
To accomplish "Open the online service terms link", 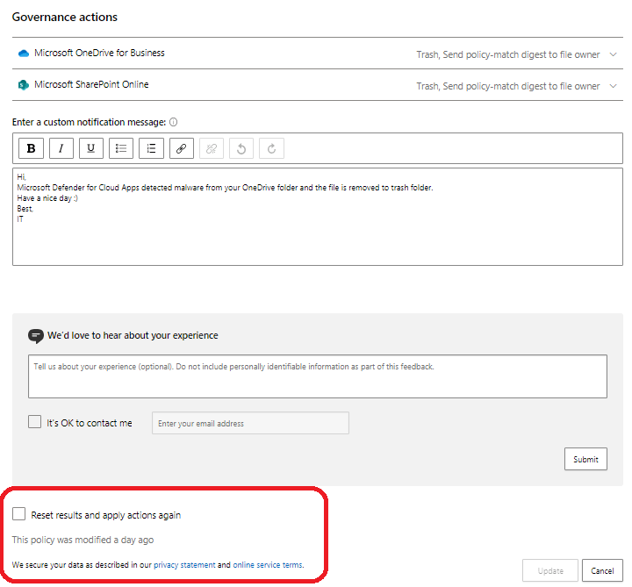I will (x=268, y=565).
